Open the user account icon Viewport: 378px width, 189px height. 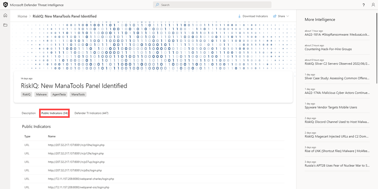(373, 5)
